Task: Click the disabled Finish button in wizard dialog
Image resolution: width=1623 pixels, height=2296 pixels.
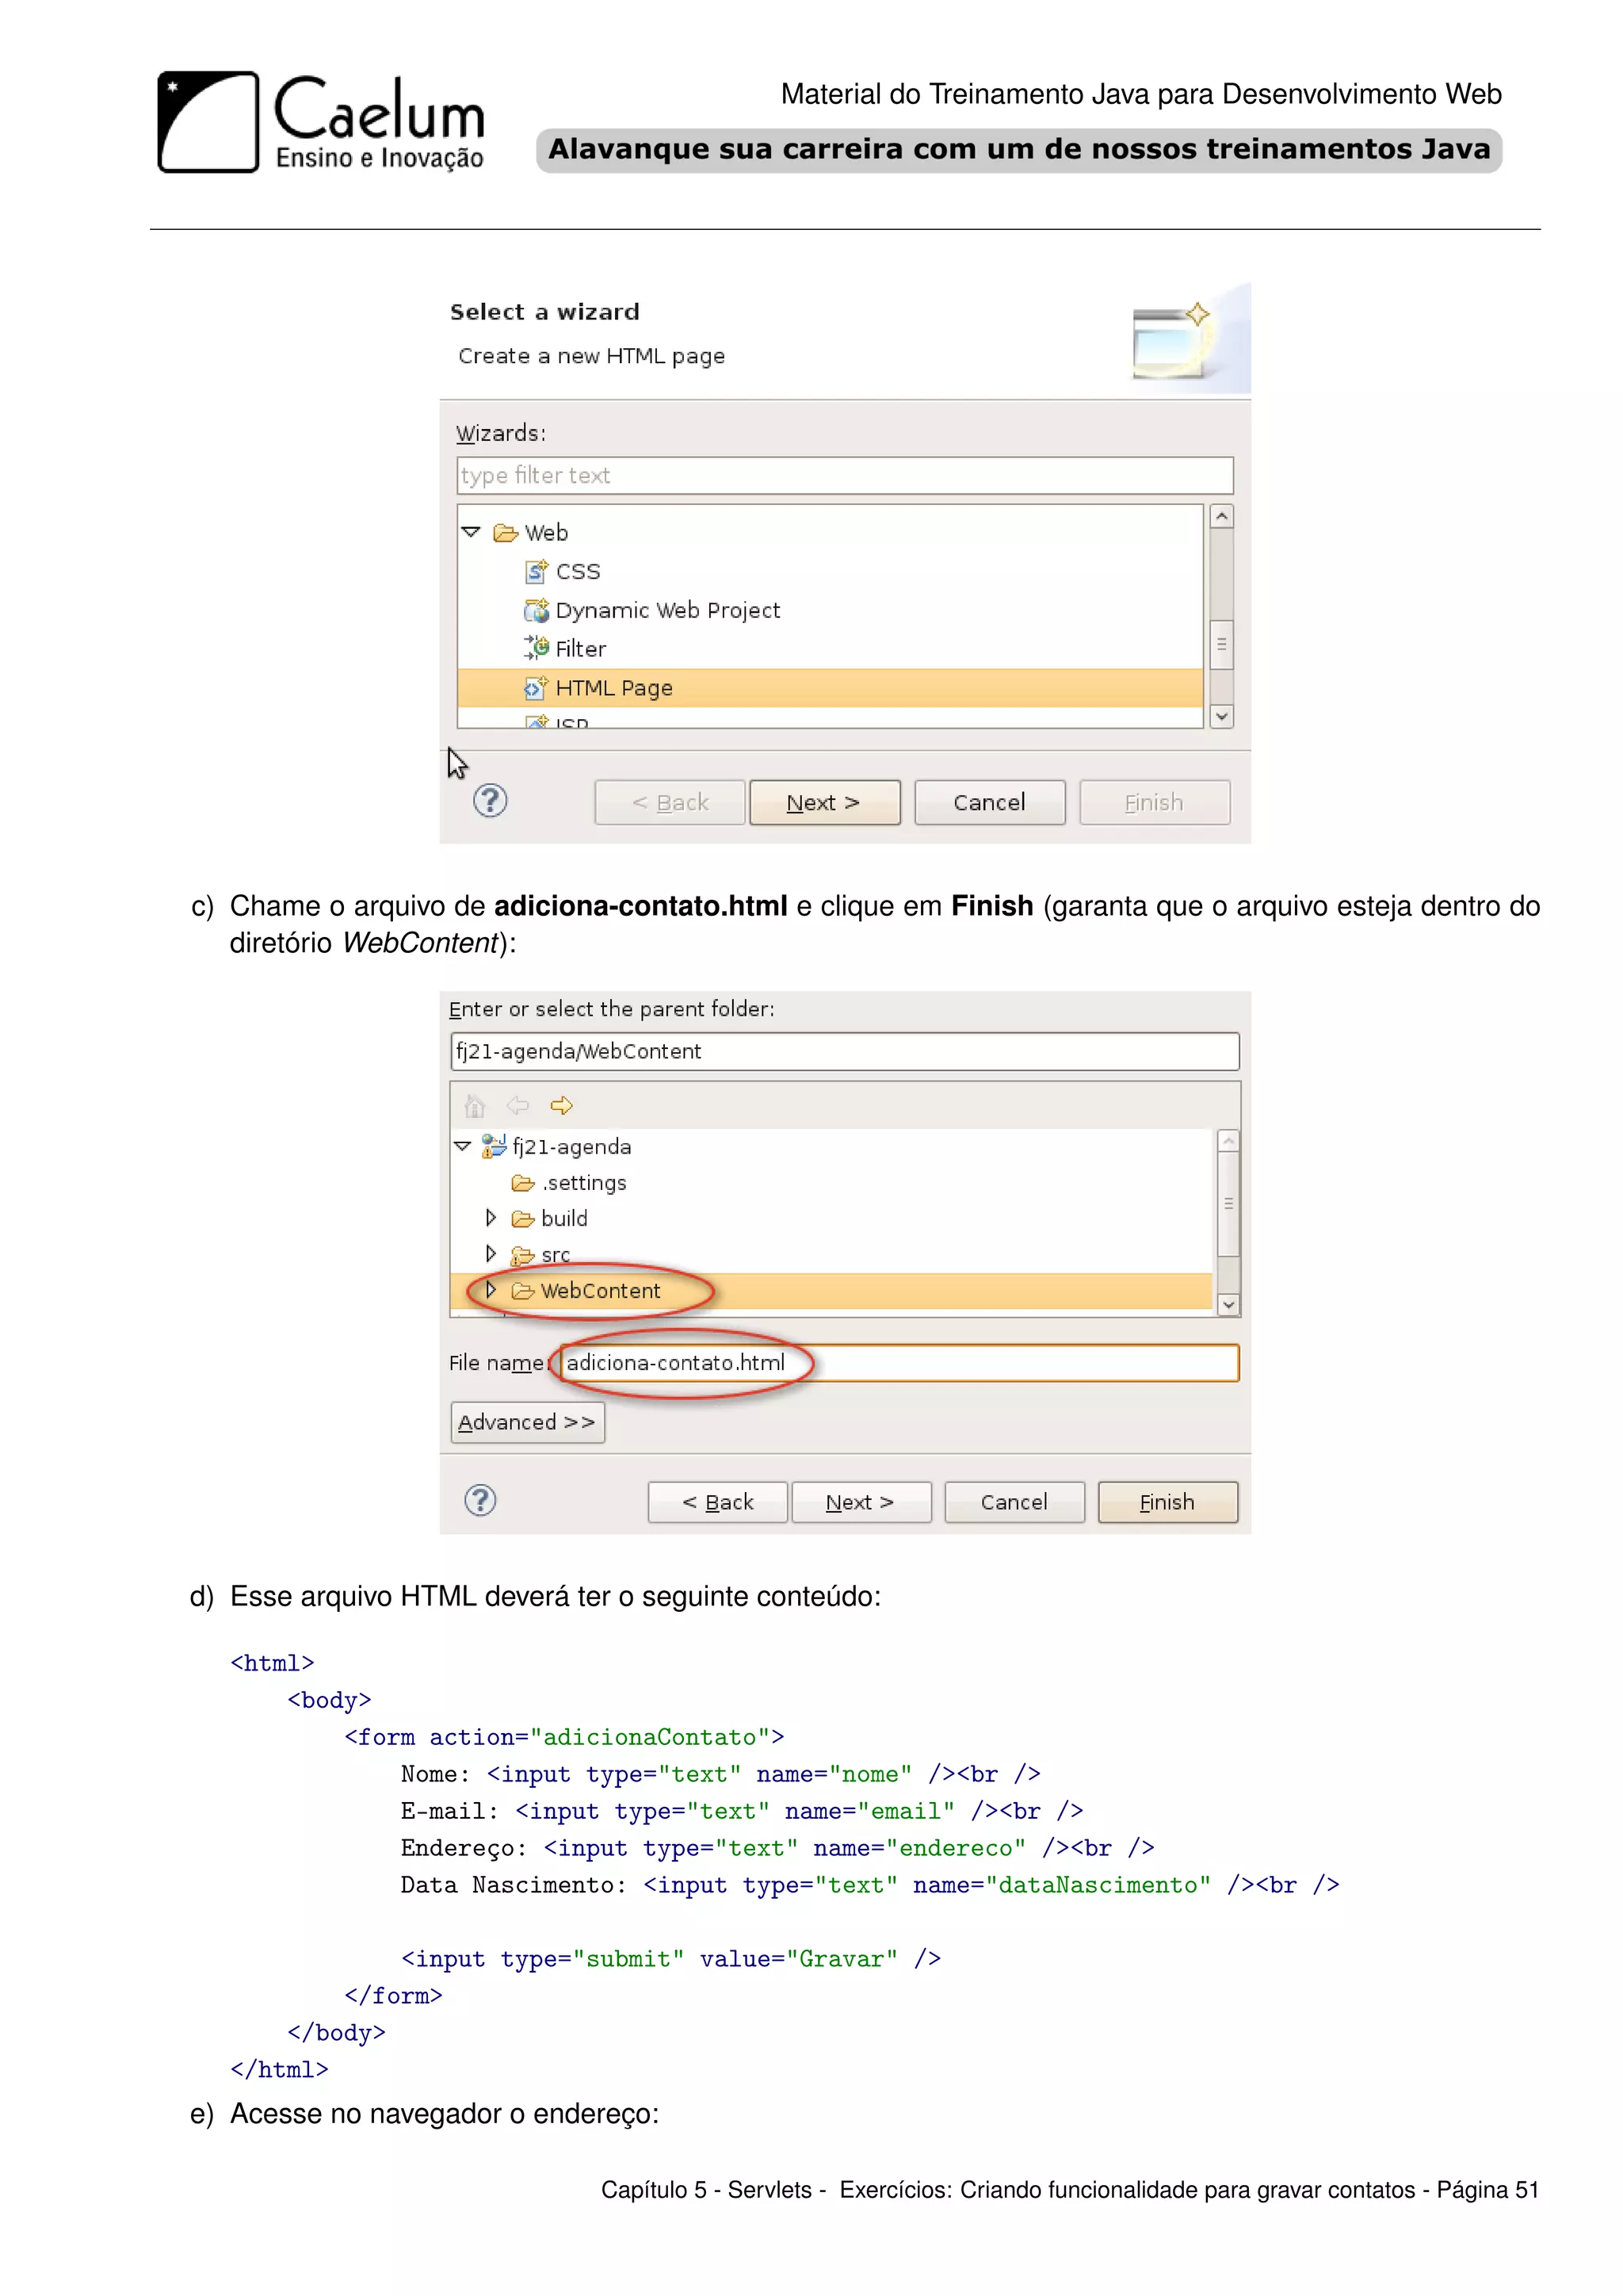Action: pyautogui.click(x=1155, y=802)
